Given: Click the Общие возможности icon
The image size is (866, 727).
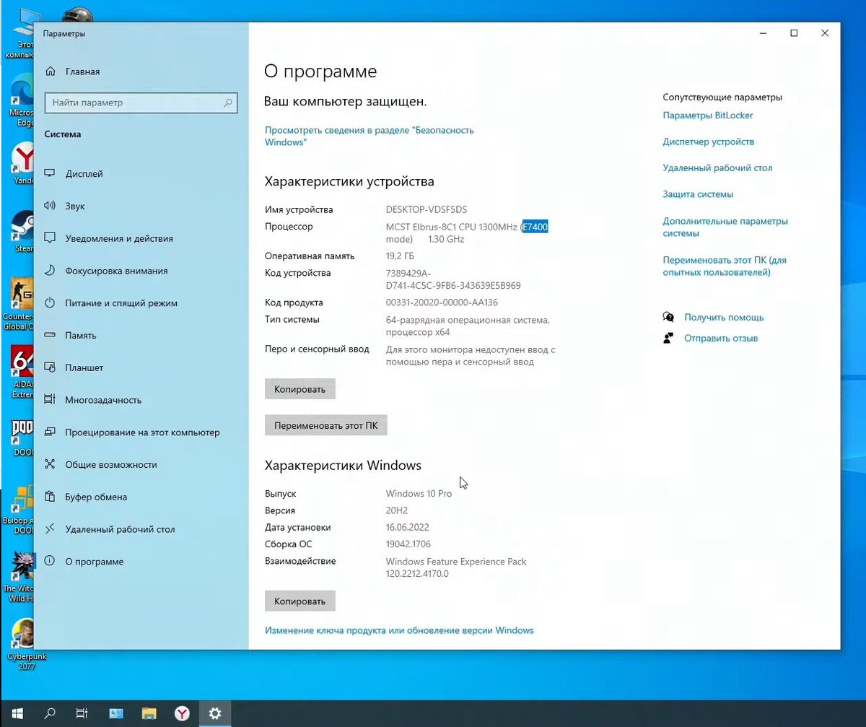Looking at the screenshot, I should pyautogui.click(x=50, y=464).
